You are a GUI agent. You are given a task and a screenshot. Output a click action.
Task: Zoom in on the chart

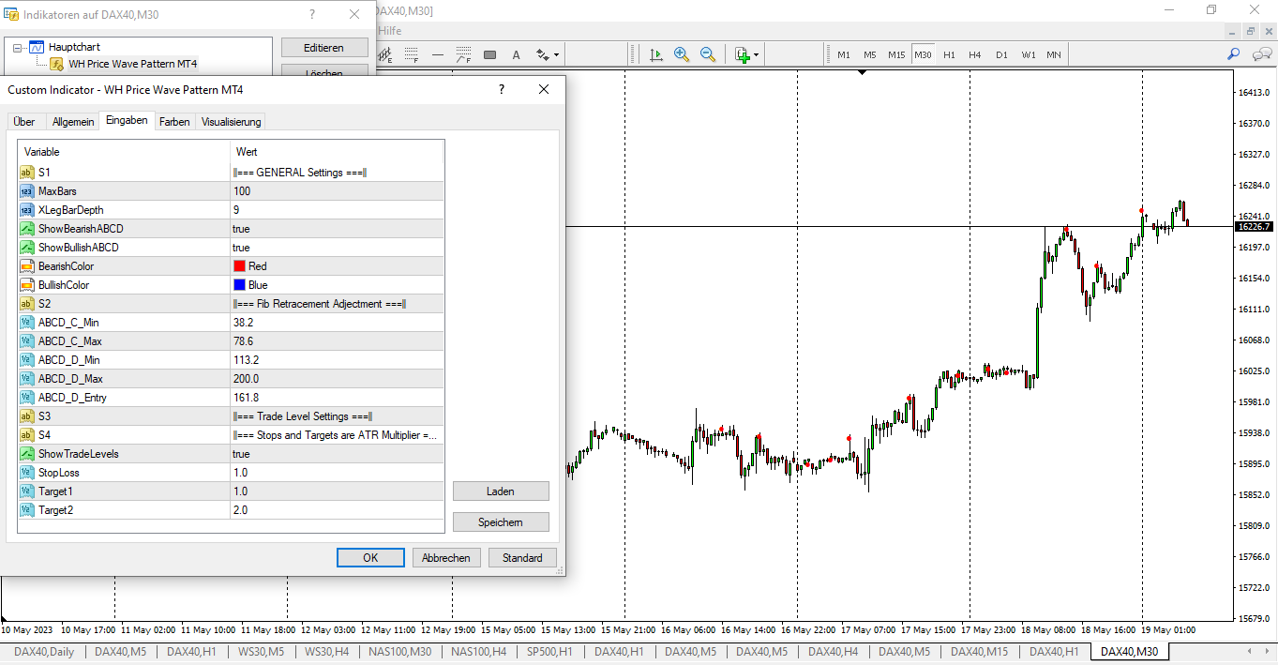pos(682,54)
